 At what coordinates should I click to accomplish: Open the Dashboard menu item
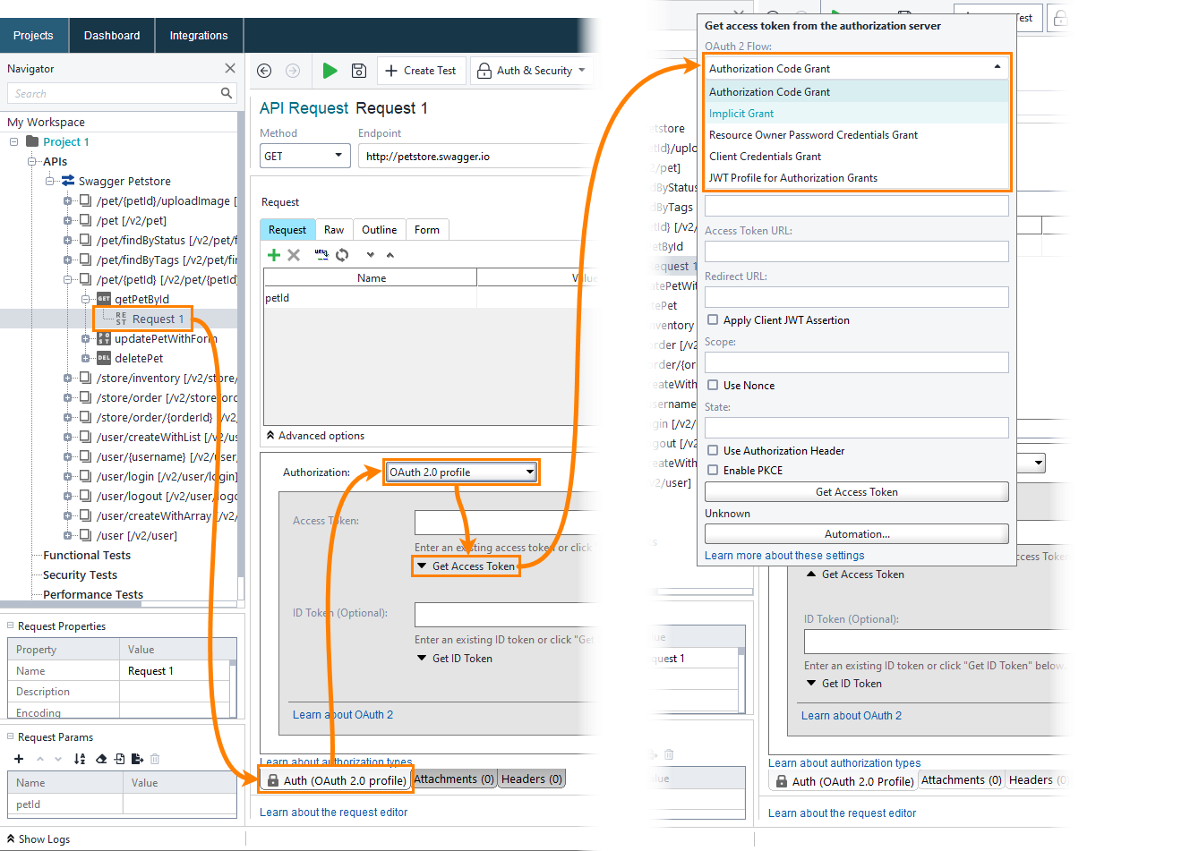tap(111, 35)
